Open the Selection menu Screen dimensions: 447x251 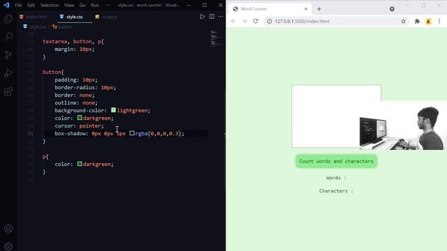point(50,5)
